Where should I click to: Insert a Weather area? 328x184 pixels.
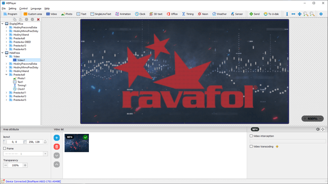[x=220, y=14]
